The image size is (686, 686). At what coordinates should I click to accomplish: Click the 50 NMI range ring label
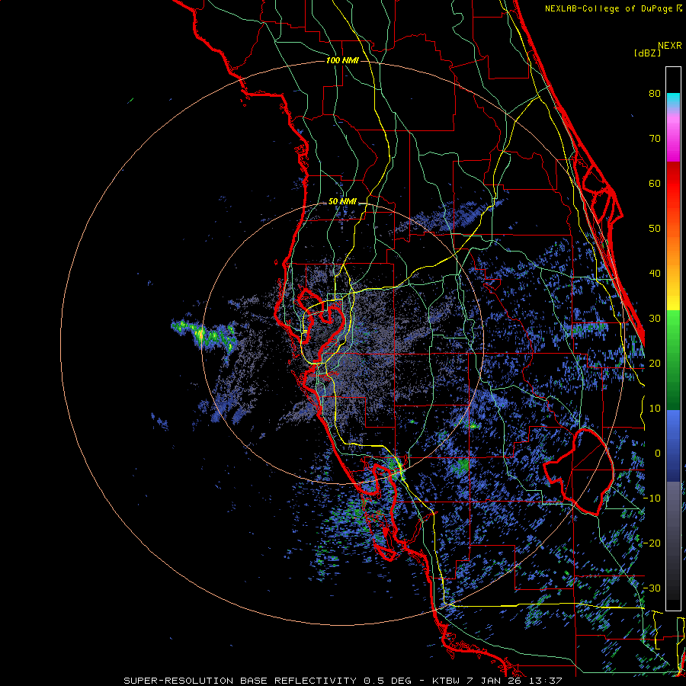[x=342, y=202]
